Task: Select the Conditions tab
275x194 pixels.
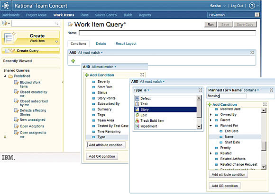Action: coord(78,43)
